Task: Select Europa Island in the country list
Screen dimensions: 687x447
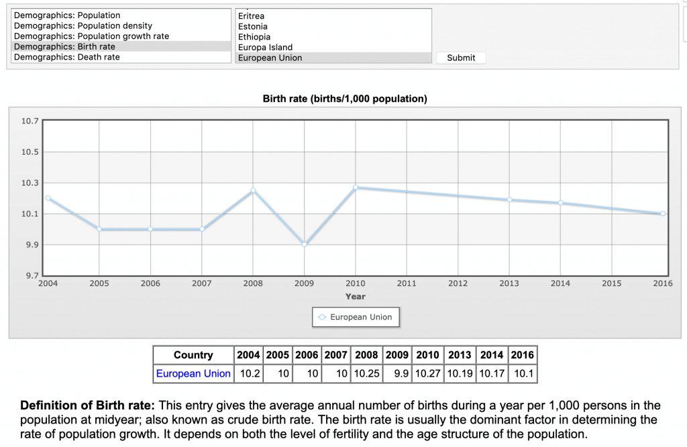Action: point(333,48)
